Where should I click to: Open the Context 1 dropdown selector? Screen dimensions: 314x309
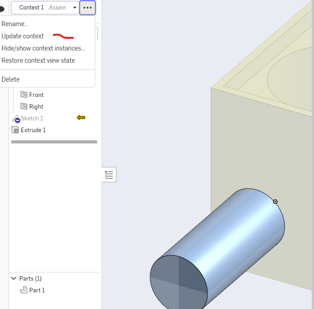click(45, 8)
